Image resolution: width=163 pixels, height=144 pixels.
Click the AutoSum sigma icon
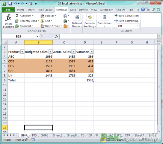[x=17, y=16]
